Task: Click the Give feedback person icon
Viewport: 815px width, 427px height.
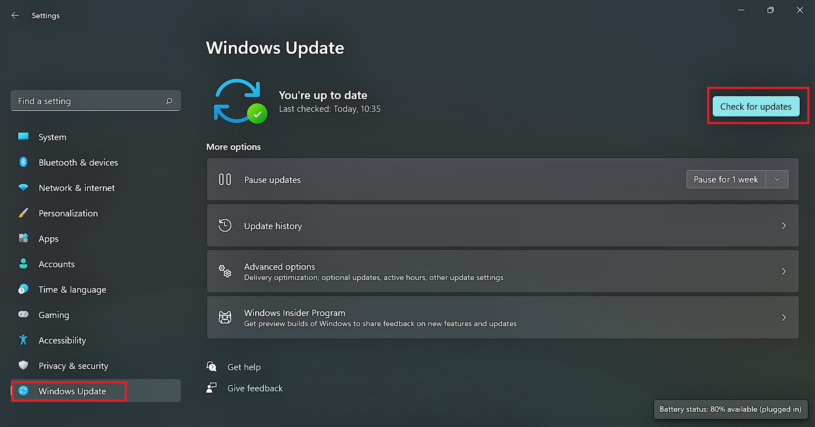Action: [211, 388]
